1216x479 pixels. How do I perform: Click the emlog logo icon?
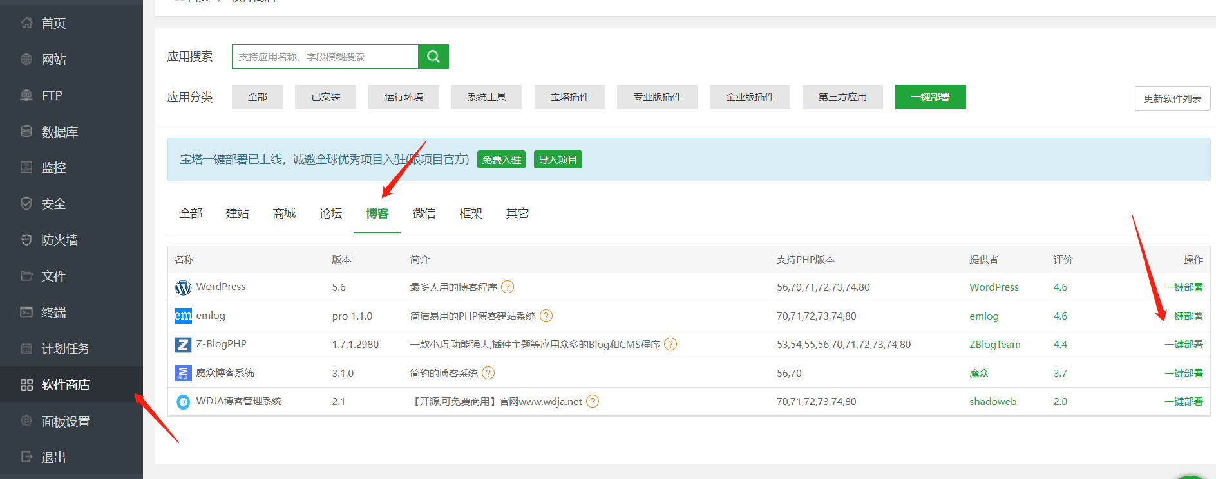coord(183,316)
